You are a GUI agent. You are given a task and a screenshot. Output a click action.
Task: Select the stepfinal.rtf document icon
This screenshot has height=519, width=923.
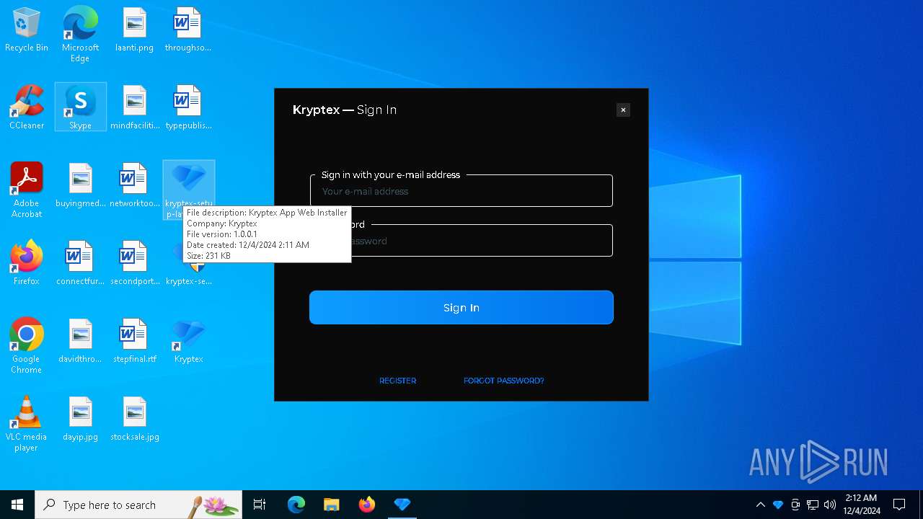click(x=134, y=342)
